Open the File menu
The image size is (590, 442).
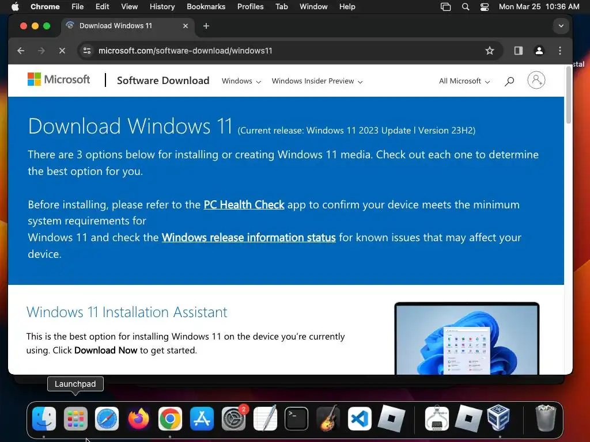pyautogui.click(x=78, y=7)
